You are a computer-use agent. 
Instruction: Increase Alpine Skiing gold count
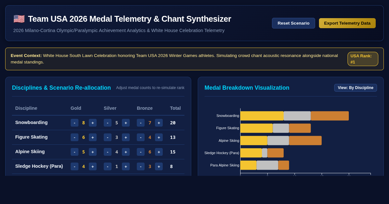point(93,152)
